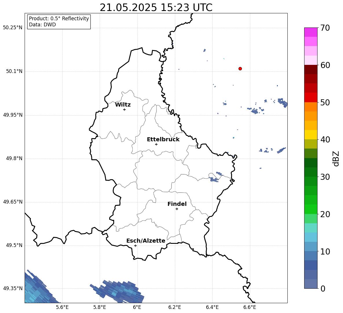Viewport: 343px width, 313px height.
Task: Click the 50.25°N latitude label
Action: point(13,28)
